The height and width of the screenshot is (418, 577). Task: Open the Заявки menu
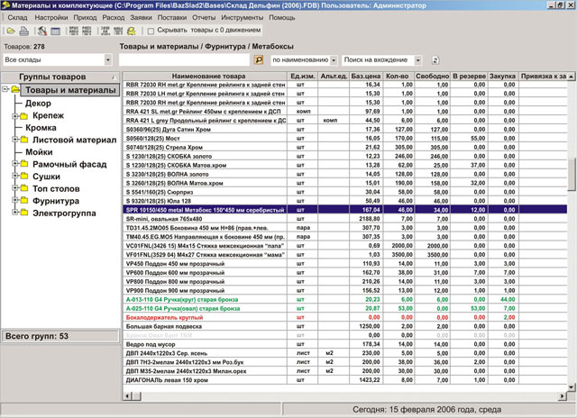coord(141,17)
